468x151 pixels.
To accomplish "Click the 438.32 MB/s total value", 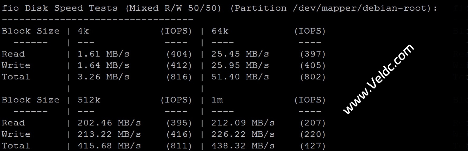I will point(243,146).
